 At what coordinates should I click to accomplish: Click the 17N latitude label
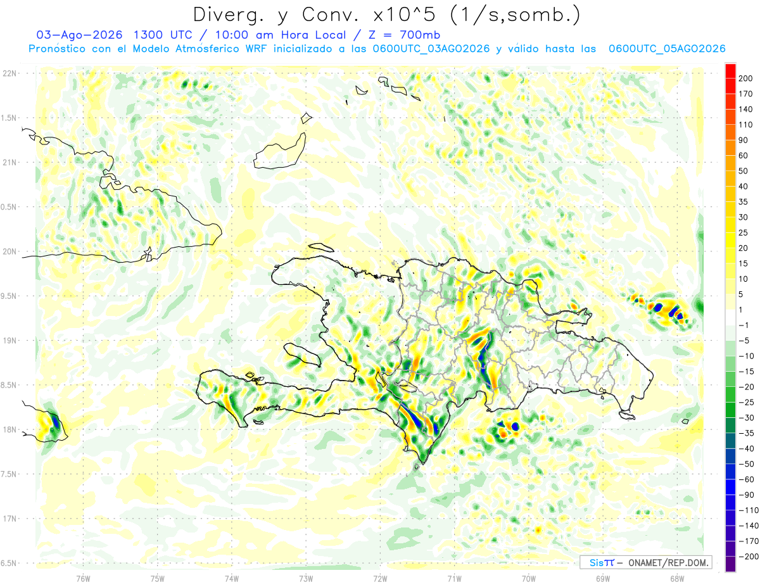click(x=9, y=519)
